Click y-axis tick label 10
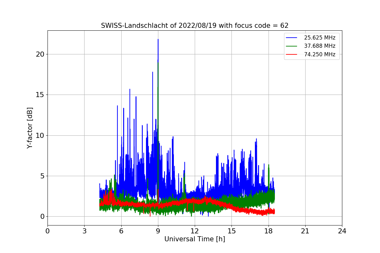 pos(40,135)
